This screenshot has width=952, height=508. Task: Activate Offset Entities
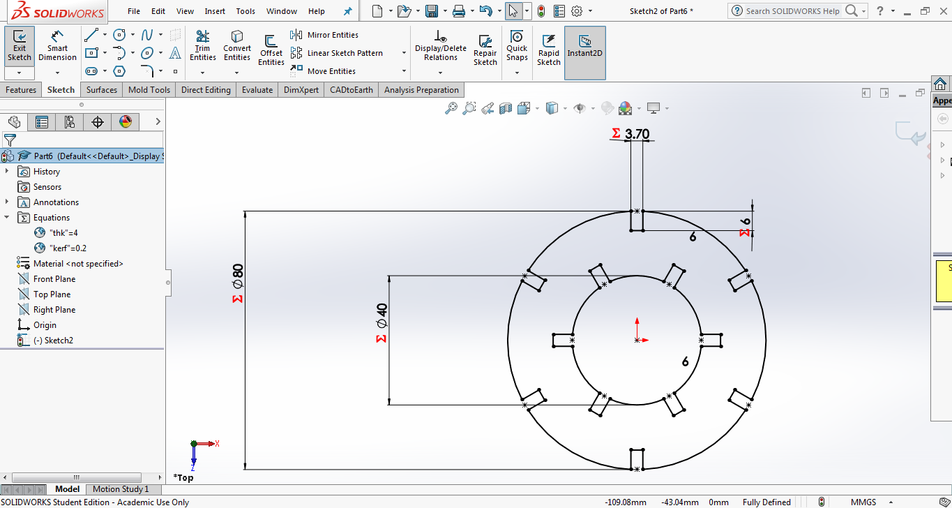(x=271, y=50)
